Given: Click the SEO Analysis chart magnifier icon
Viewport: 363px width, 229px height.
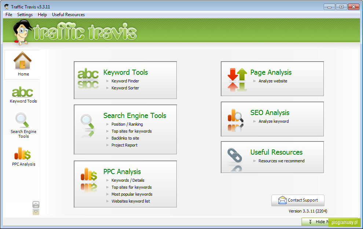Looking at the screenshot, I should 235,119.
